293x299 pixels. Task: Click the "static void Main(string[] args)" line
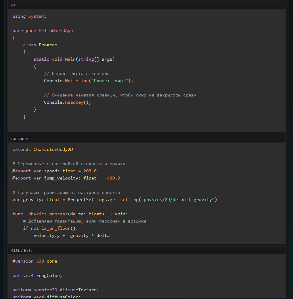[74, 59]
